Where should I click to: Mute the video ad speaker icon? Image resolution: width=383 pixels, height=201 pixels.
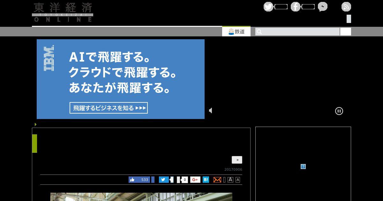click(x=211, y=110)
